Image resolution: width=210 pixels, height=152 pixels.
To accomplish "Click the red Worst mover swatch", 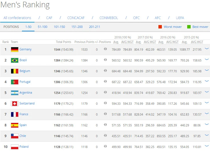I will tap(160, 27).
